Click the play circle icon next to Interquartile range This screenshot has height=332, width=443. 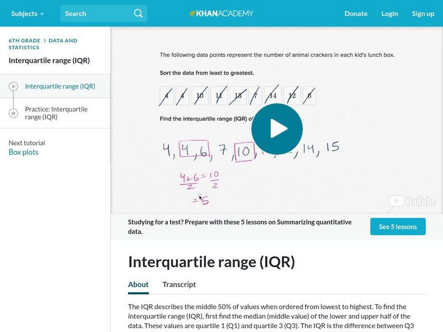coord(14,86)
